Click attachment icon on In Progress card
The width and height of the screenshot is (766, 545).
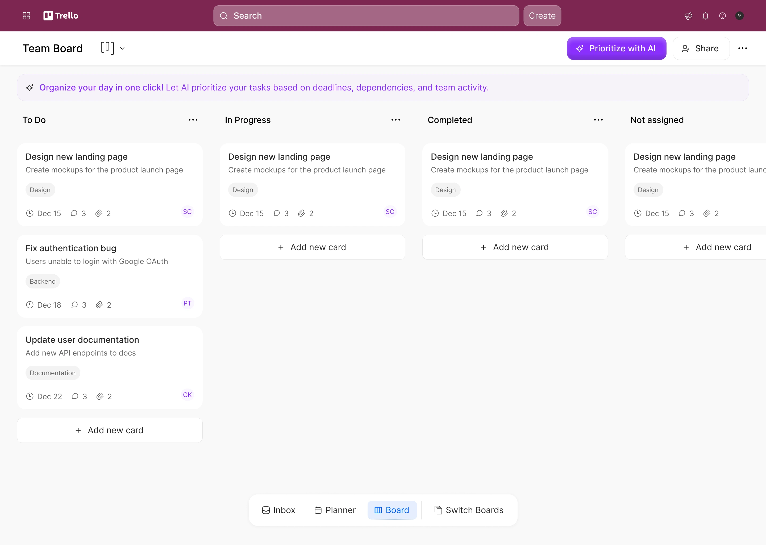click(302, 213)
